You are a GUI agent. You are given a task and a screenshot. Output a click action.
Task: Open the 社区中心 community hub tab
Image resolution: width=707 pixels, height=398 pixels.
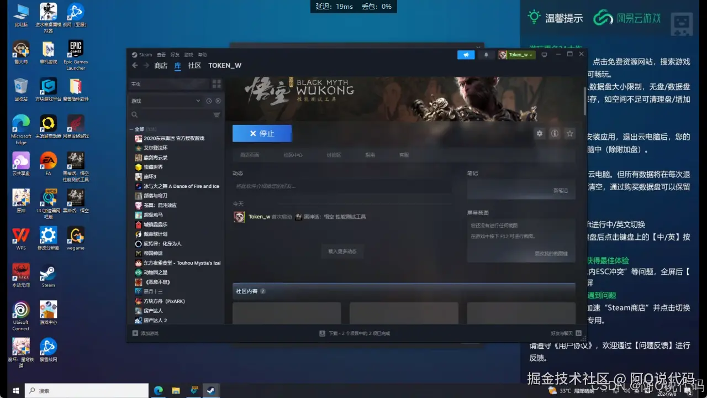tap(293, 155)
